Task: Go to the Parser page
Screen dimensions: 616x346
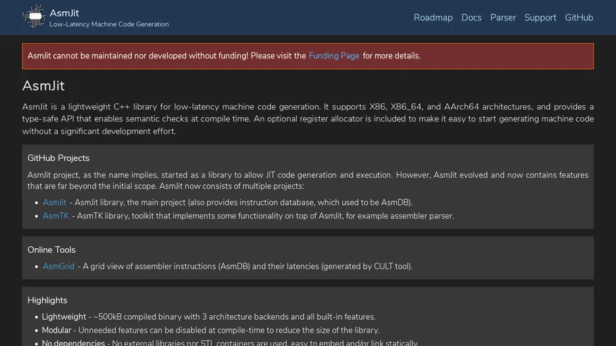Action: pos(503,18)
